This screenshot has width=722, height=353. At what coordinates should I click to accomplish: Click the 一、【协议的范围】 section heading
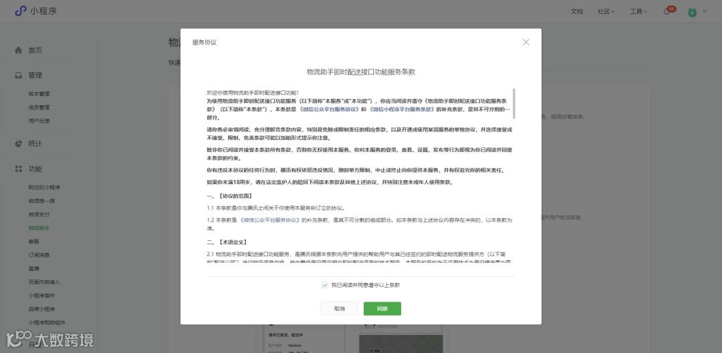(x=229, y=196)
